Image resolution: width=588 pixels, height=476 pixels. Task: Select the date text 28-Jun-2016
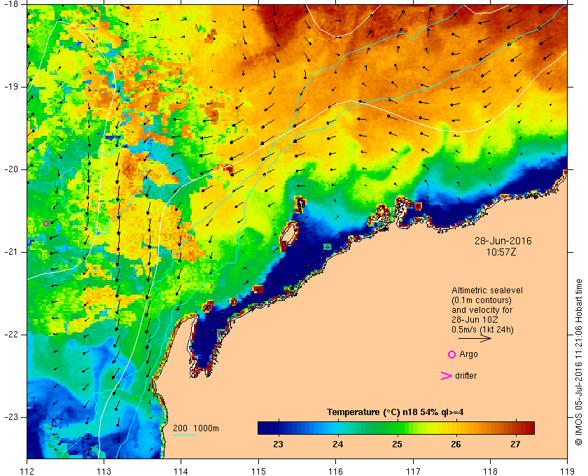(503, 241)
